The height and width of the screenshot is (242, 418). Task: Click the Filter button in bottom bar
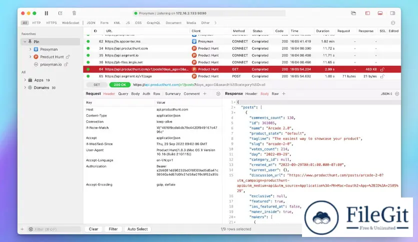coord(113,229)
